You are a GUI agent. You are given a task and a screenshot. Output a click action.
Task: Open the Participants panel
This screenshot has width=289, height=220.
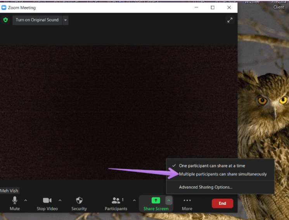116,203
